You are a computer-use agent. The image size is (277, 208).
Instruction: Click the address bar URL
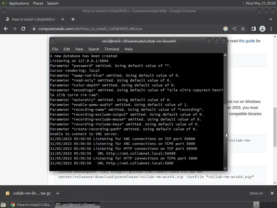[90, 29]
